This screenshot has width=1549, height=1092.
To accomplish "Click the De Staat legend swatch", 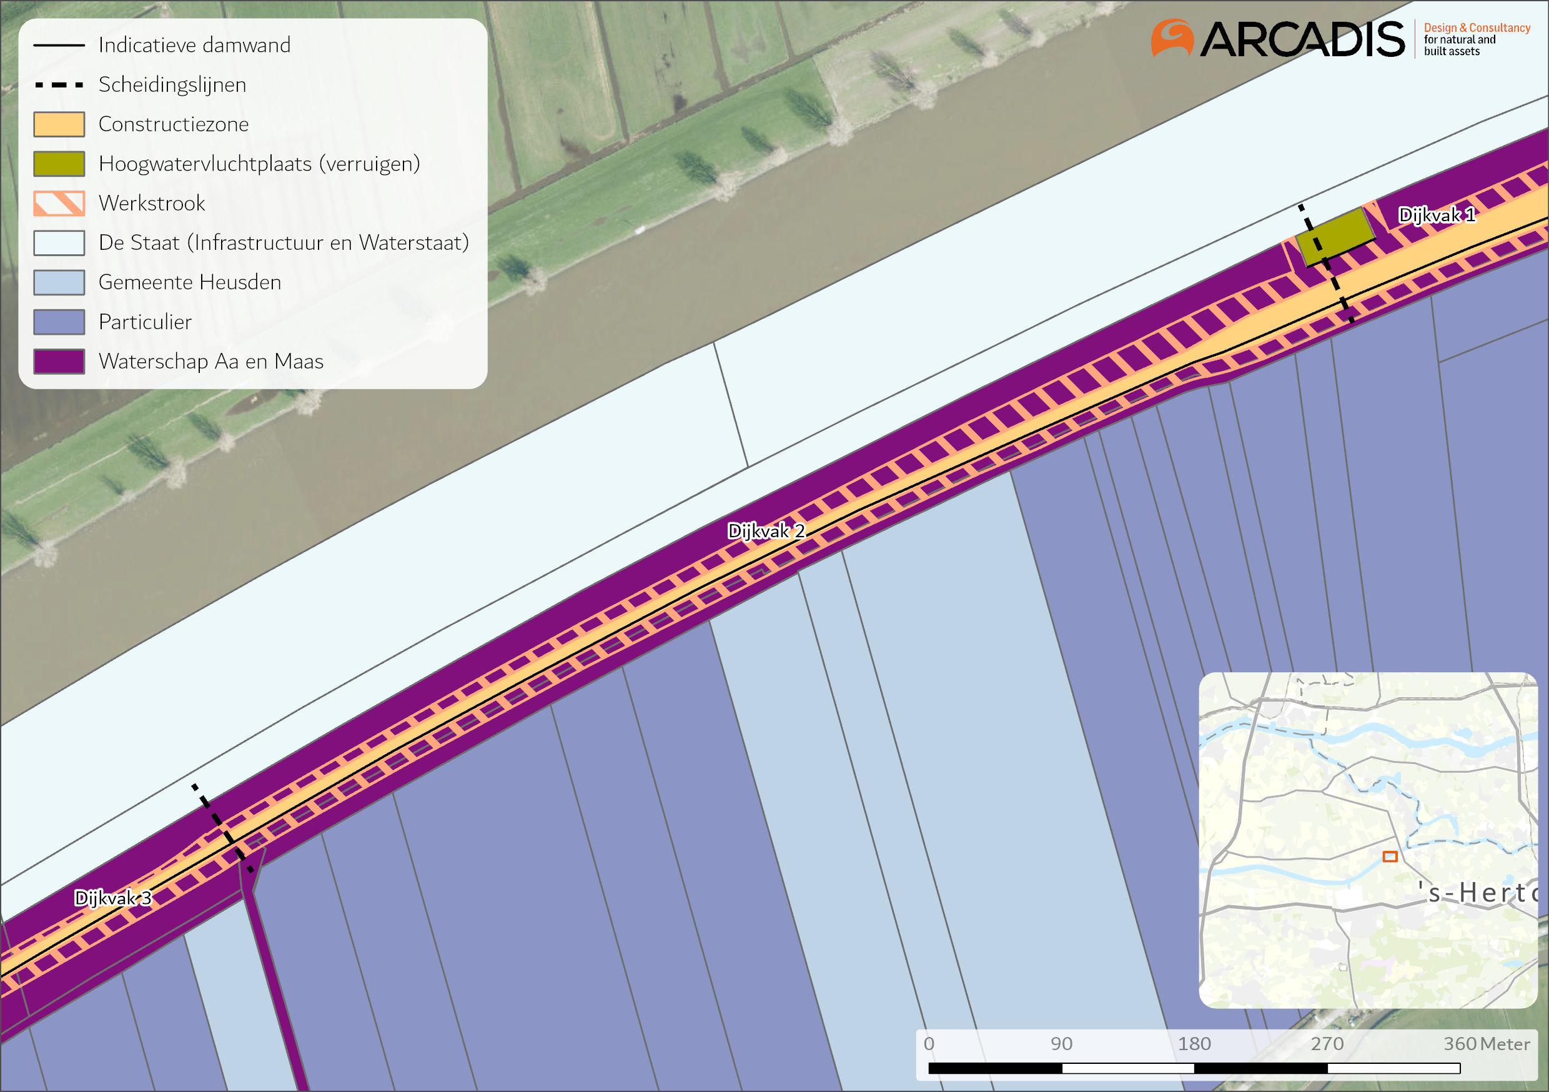I will pyautogui.click(x=59, y=243).
